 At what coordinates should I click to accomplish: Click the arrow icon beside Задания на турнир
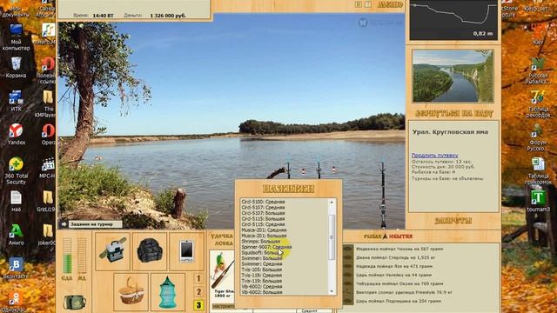(64, 224)
